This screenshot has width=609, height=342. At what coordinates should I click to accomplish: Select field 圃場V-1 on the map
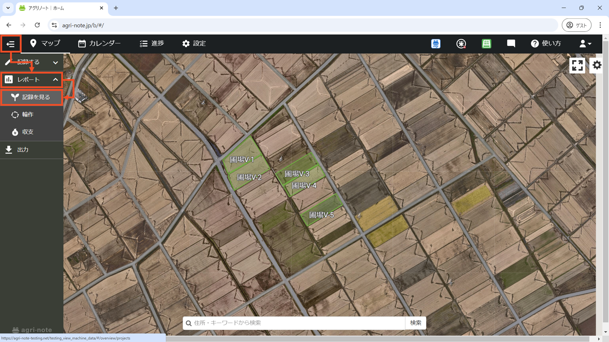tap(242, 159)
